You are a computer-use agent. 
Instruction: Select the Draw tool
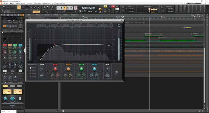(x=35, y=7)
